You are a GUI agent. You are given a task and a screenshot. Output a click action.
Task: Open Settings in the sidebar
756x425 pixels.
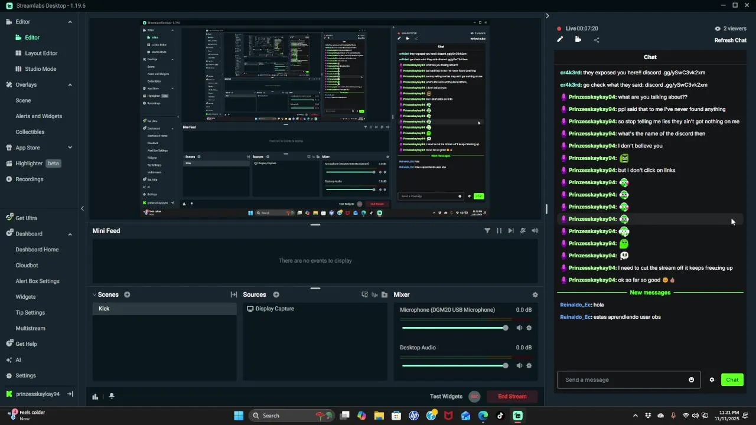tap(25, 376)
